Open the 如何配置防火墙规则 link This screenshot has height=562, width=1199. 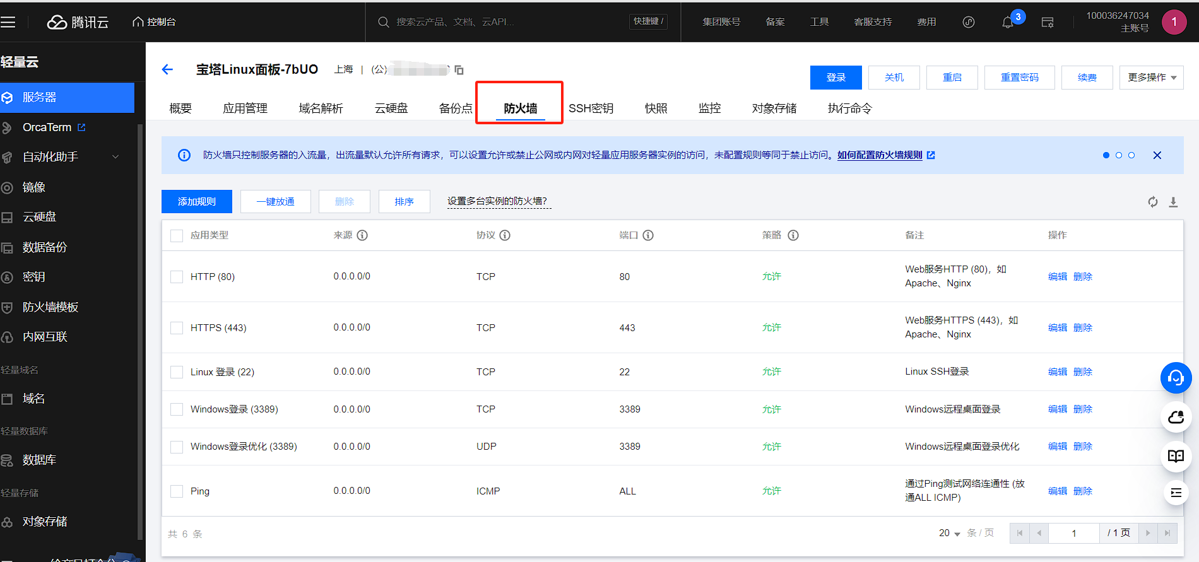coord(880,155)
